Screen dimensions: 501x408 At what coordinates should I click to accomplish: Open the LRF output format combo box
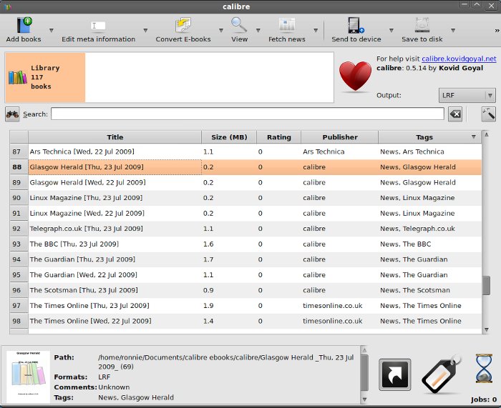[467, 95]
